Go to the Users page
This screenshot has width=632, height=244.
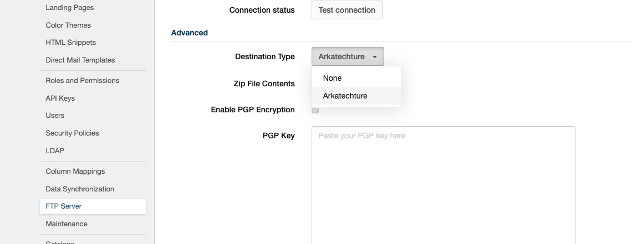[x=55, y=116]
